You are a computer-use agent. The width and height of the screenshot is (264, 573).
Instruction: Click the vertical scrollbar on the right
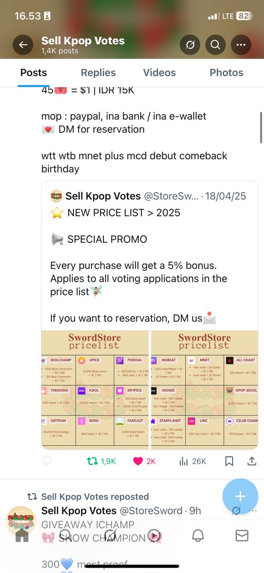pyautogui.click(x=260, y=127)
